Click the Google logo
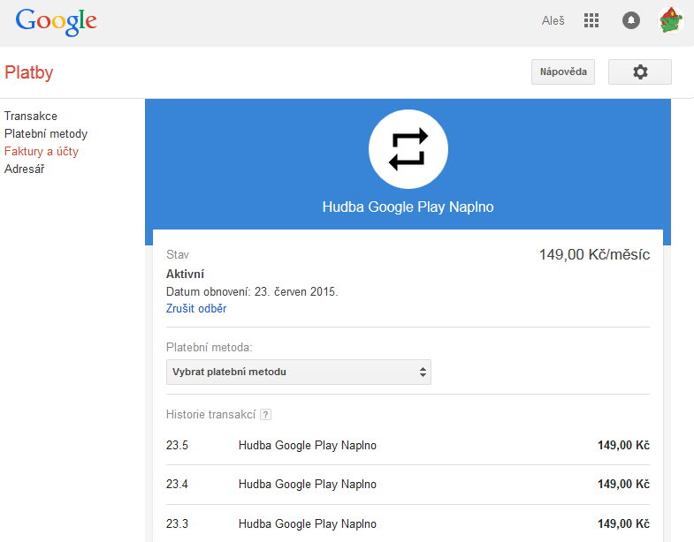The image size is (694, 542). 57,22
